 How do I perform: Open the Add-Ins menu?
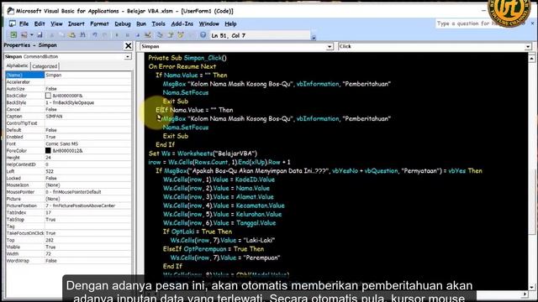coord(182,23)
